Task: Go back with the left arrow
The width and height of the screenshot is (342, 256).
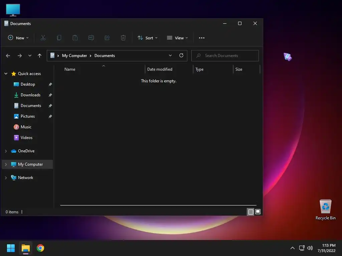Action: point(8,56)
